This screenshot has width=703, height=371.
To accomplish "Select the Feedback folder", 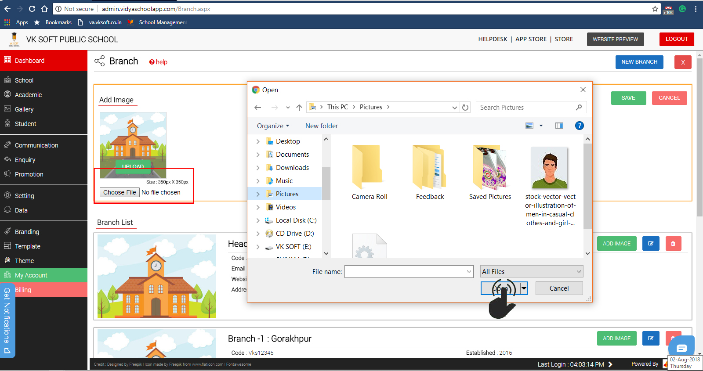I will pyautogui.click(x=430, y=172).
